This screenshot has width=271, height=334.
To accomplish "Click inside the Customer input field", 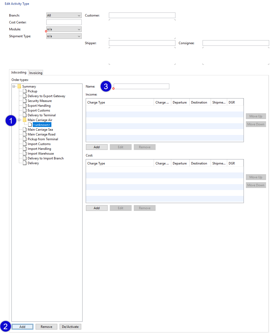I will click(142, 15).
